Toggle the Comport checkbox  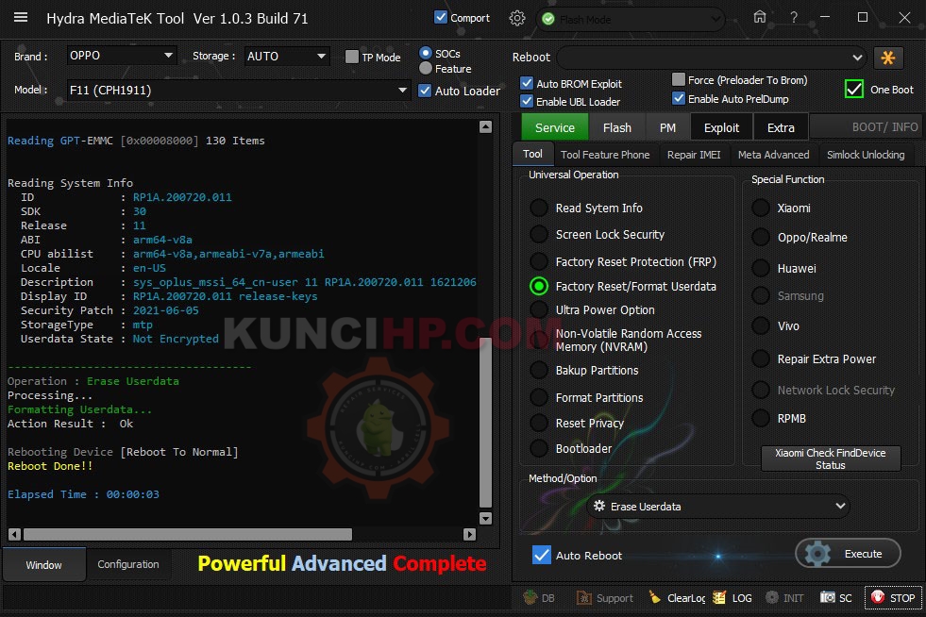pos(441,17)
